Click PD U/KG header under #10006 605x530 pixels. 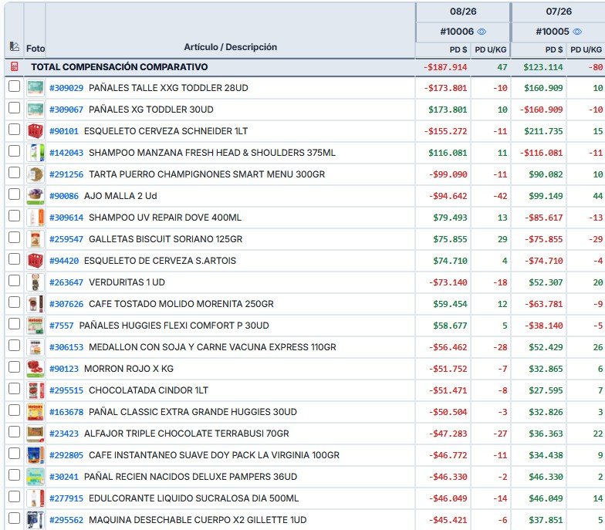[491, 49]
